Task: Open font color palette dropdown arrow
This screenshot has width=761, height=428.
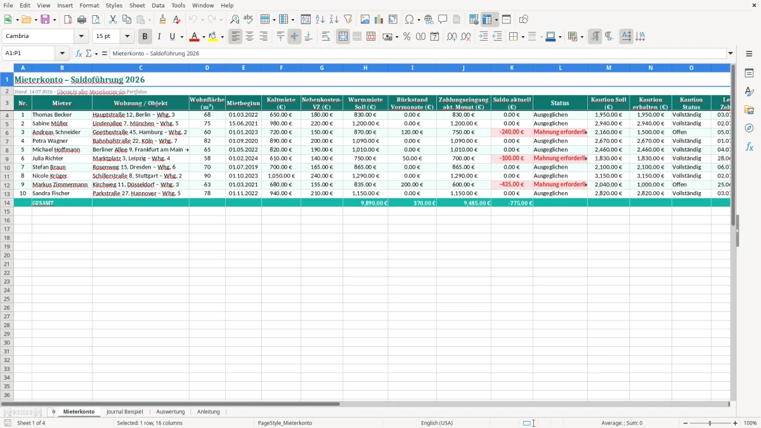Action: click(204, 37)
